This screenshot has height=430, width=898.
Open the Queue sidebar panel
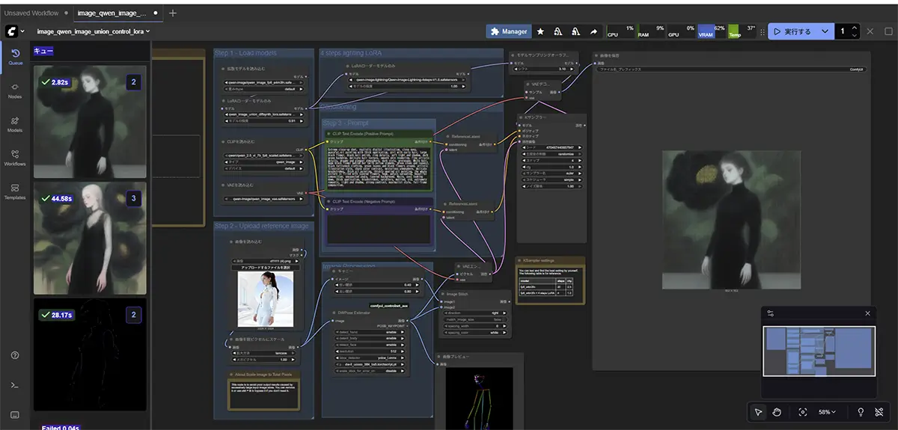click(15, 56)
